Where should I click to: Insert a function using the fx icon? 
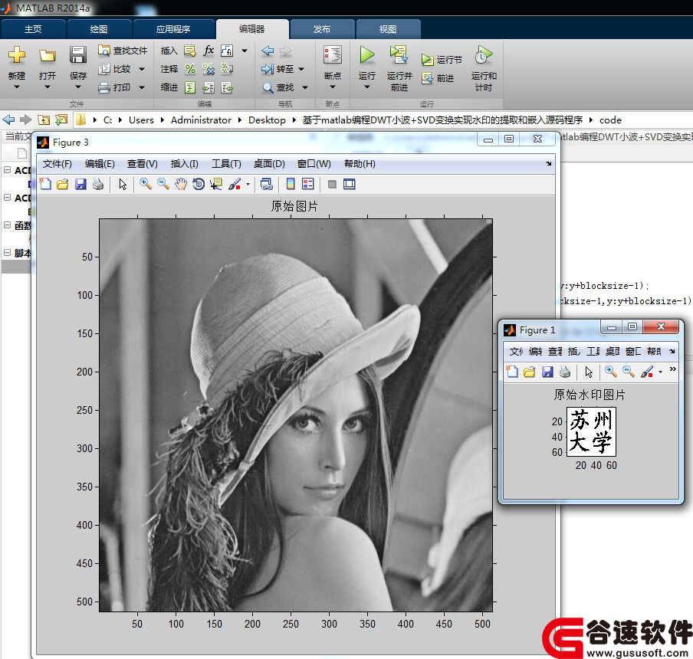pyautogui.click(x=209, y=51)
